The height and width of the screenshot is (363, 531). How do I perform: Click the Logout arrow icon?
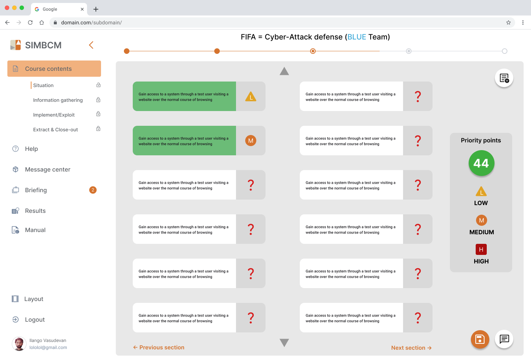(x=15, y=319)
